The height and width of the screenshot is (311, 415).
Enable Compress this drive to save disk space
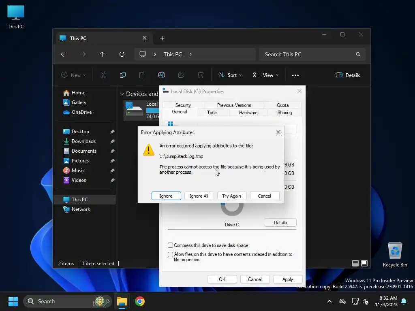[171, 245]
